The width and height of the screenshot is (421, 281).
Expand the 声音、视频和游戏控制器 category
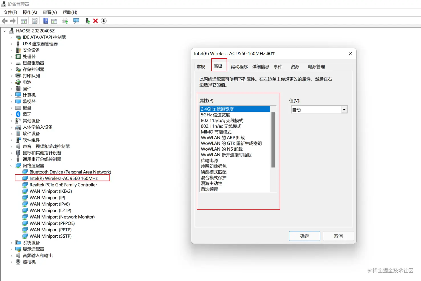pyautogui.click(x=11, y=146)
